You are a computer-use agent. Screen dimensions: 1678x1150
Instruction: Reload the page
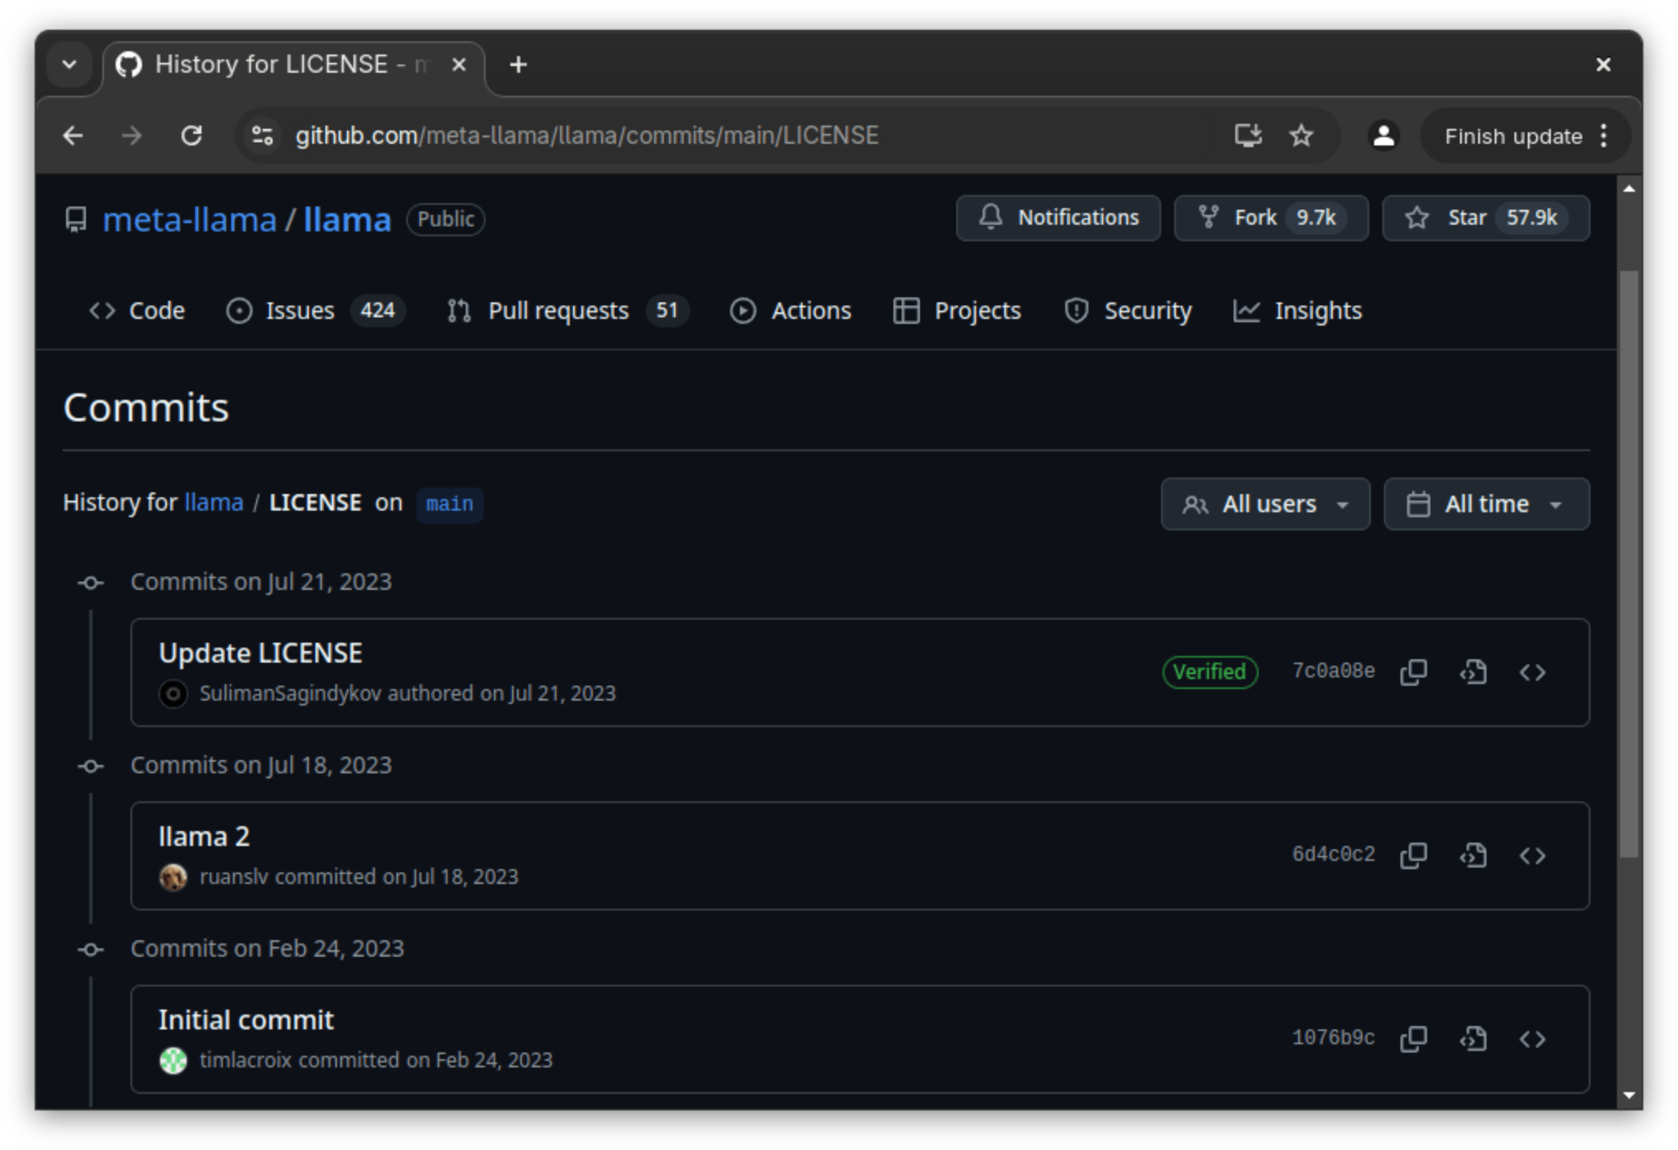coord(192,135)
